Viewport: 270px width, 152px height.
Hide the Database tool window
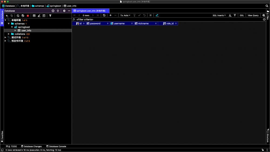tap(69, 11)
